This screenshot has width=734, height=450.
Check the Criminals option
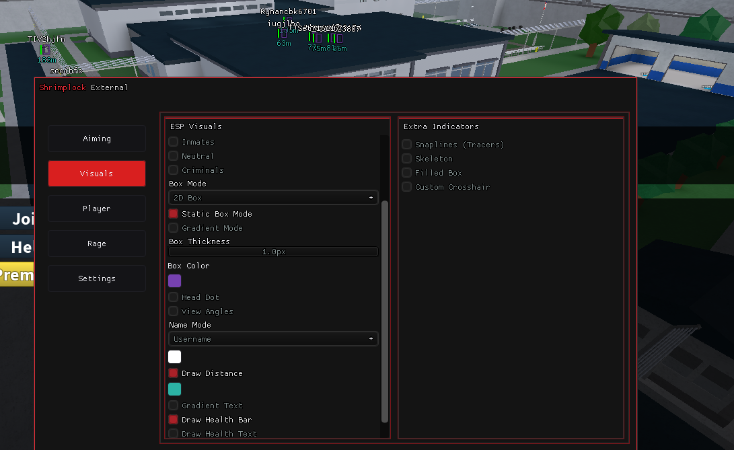[x=173, y=170]
